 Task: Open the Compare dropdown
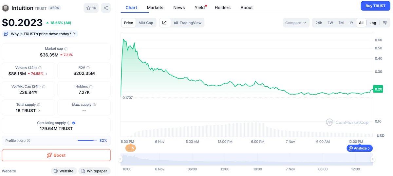pos(296,23)
